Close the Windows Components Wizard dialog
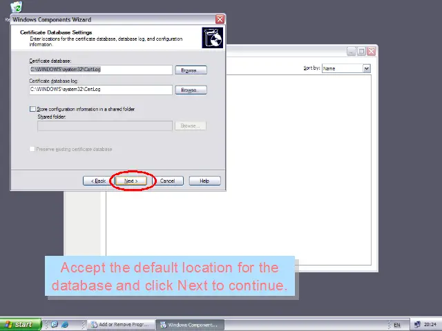Screen dimensions: 442x331 [x=220, y=19]
